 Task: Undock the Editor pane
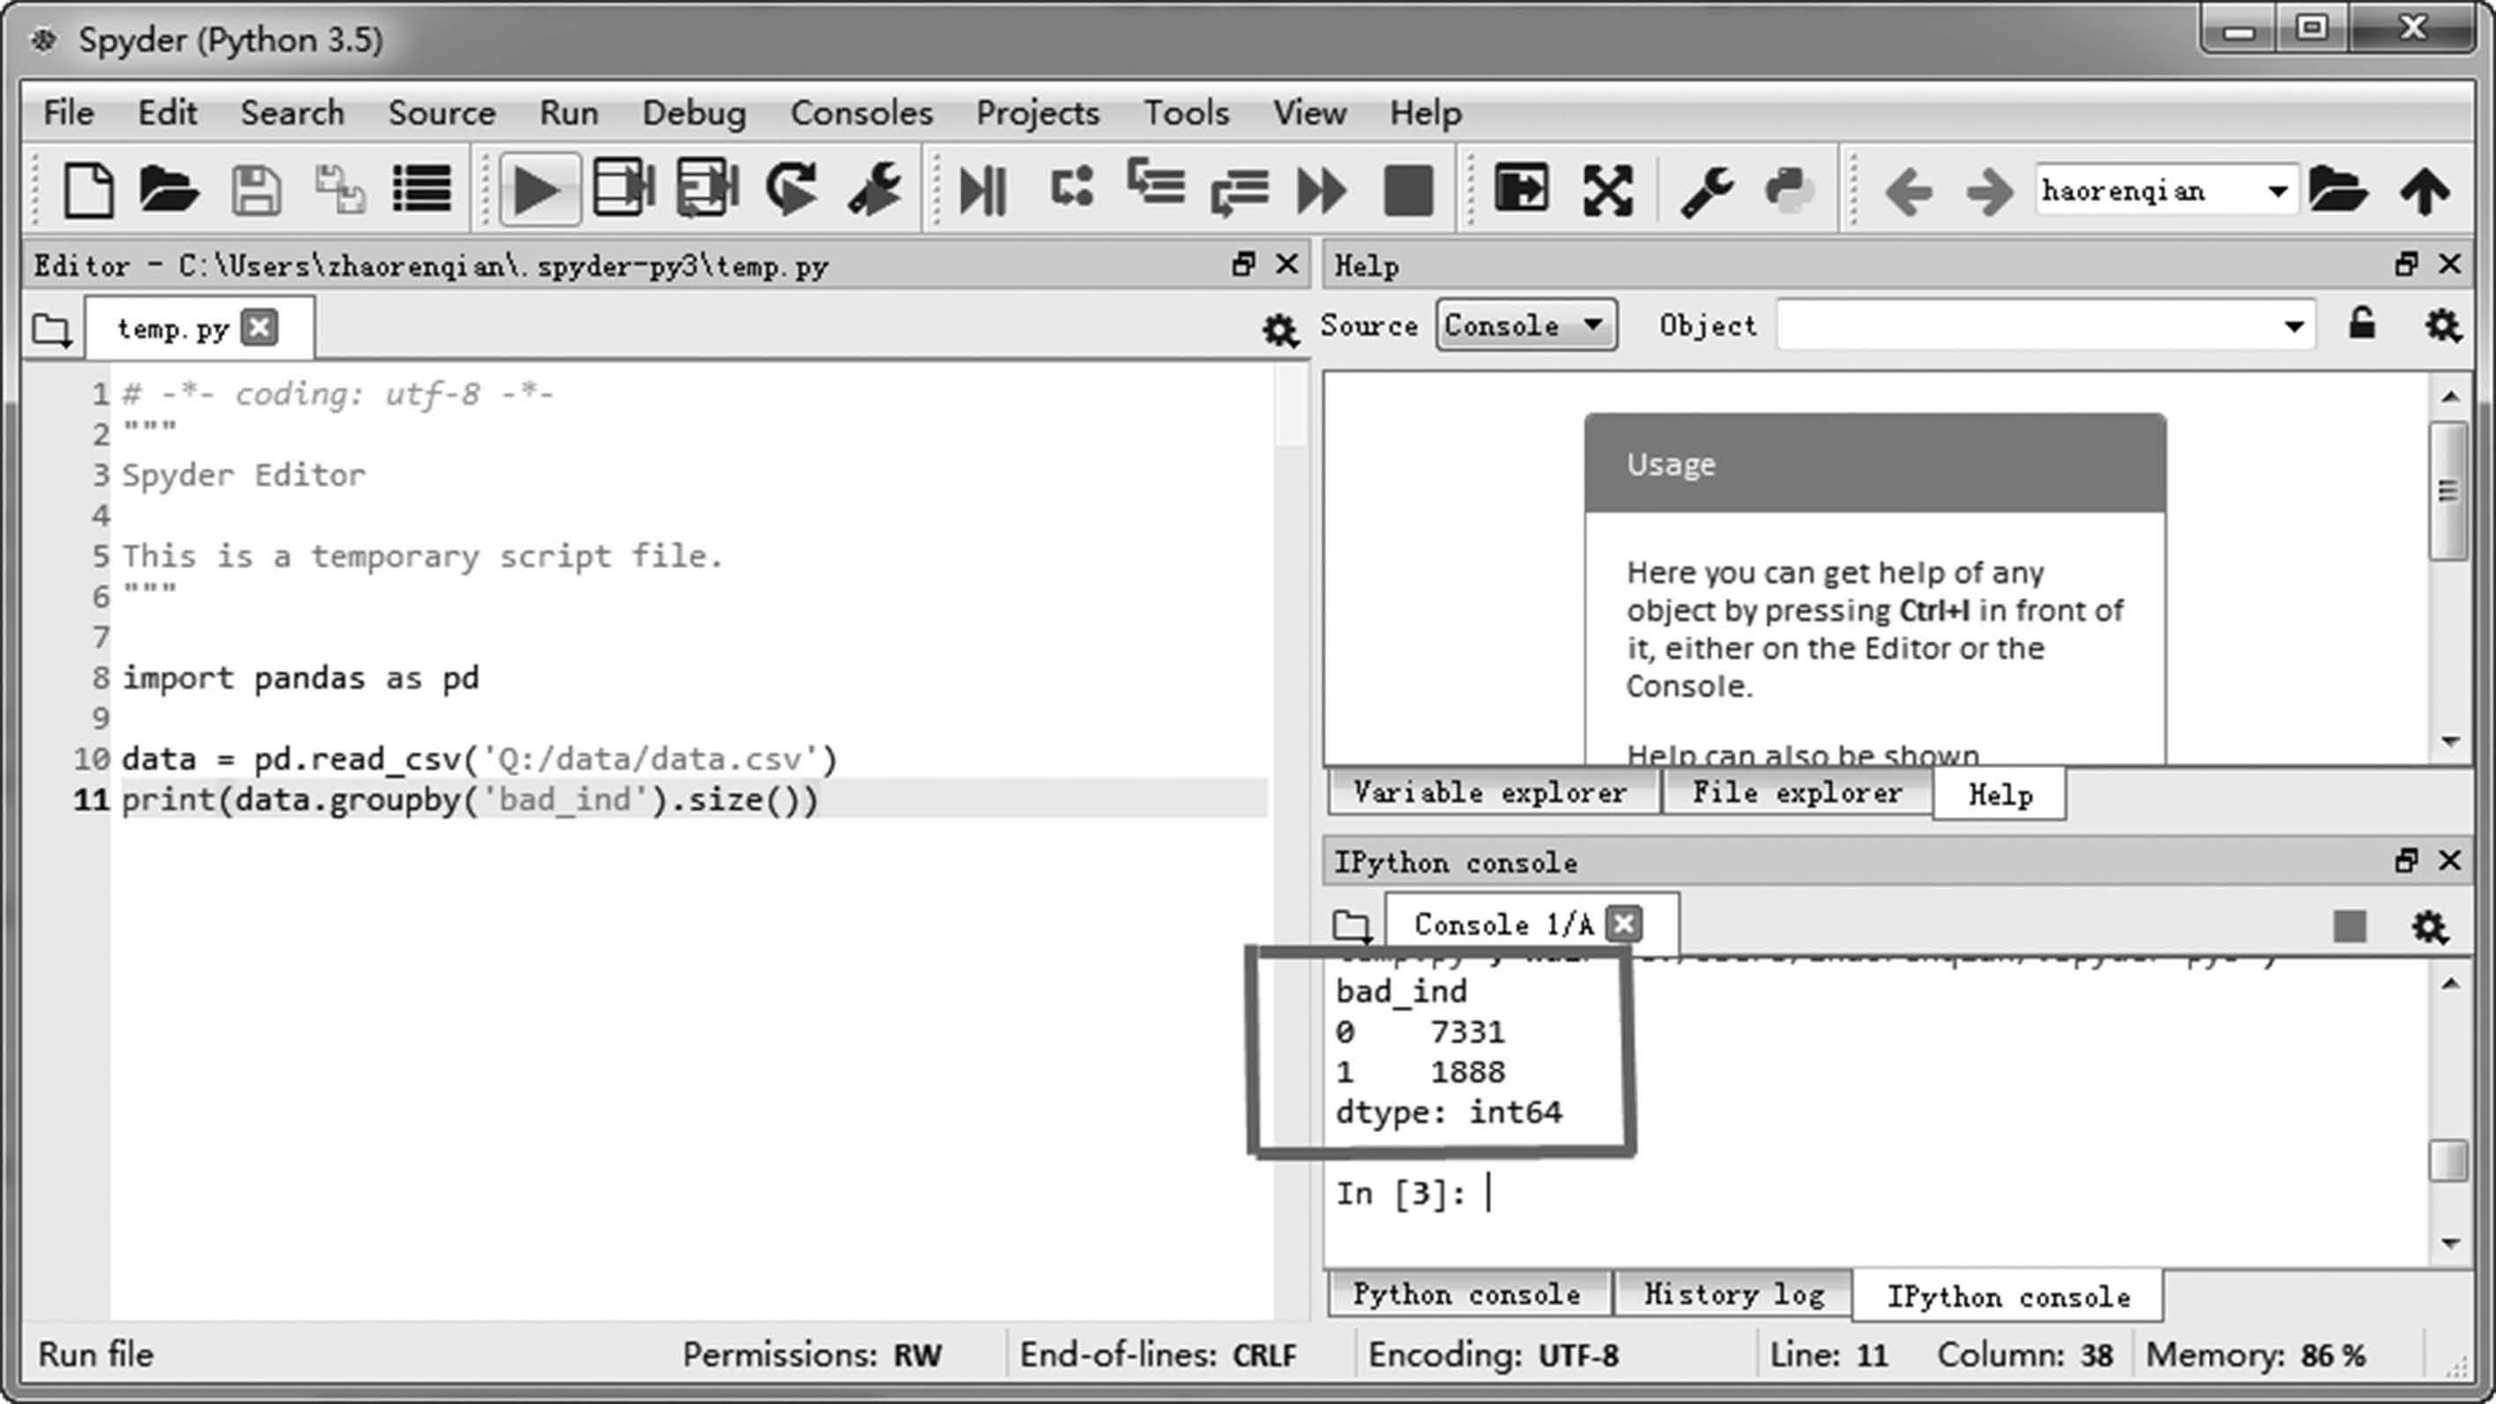(x=1243, y=264)
